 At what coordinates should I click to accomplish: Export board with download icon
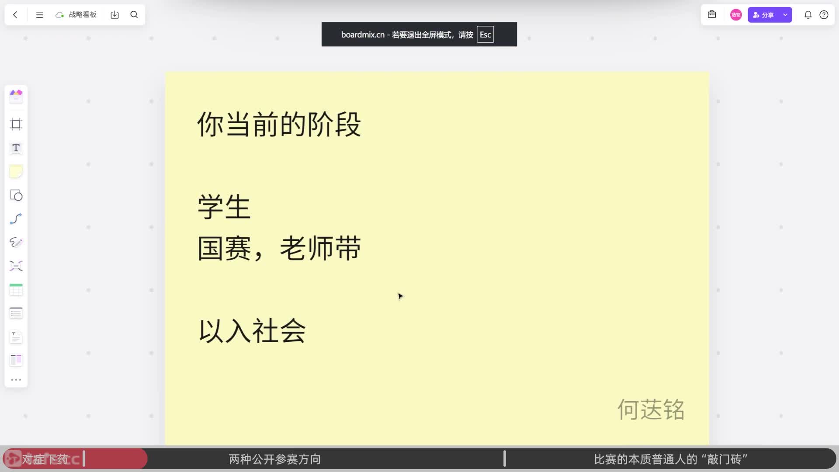tap(114, 15)
